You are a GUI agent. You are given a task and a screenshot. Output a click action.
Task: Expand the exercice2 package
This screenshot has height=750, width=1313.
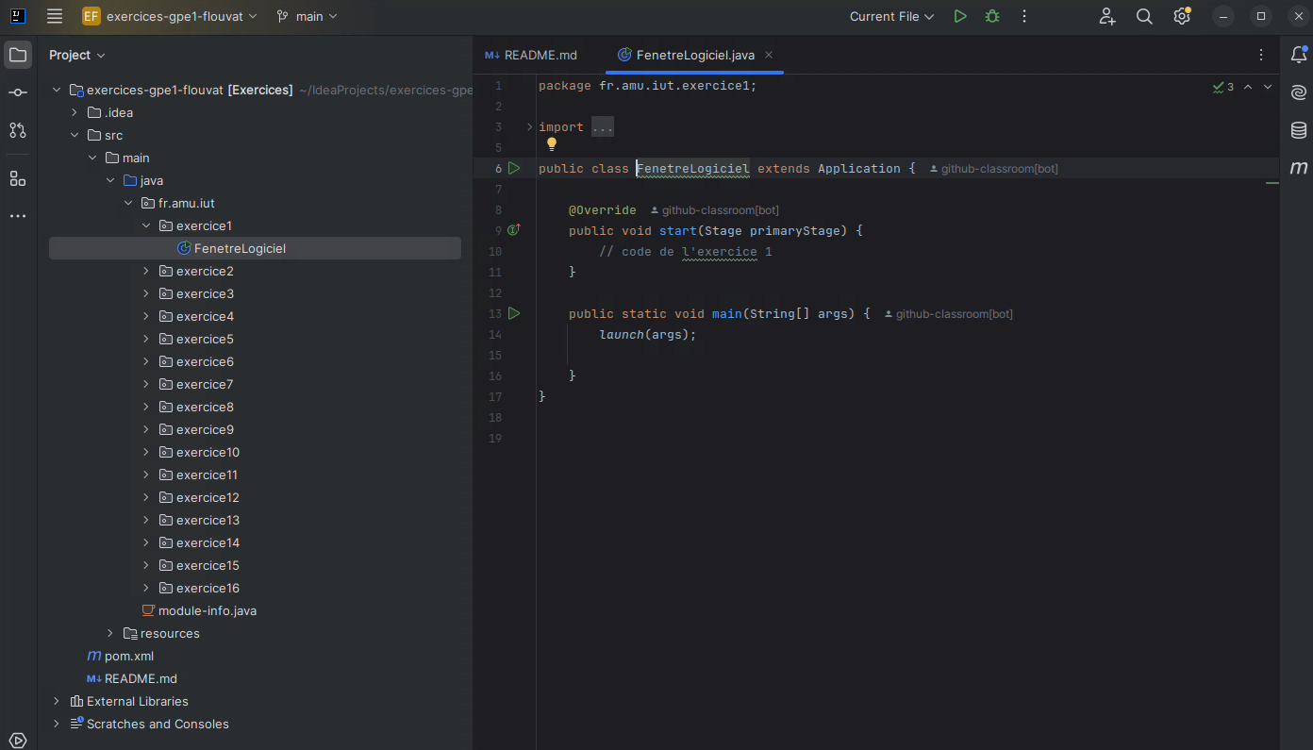point(146,271)
